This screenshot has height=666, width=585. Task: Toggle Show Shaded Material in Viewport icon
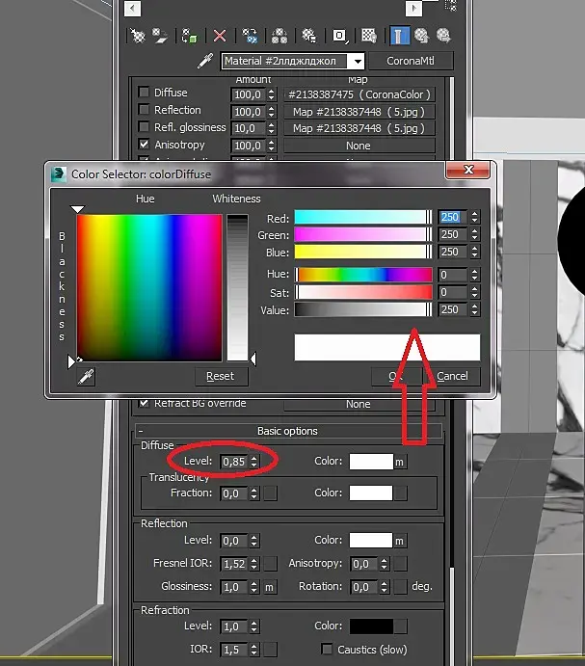click(369, 36)
